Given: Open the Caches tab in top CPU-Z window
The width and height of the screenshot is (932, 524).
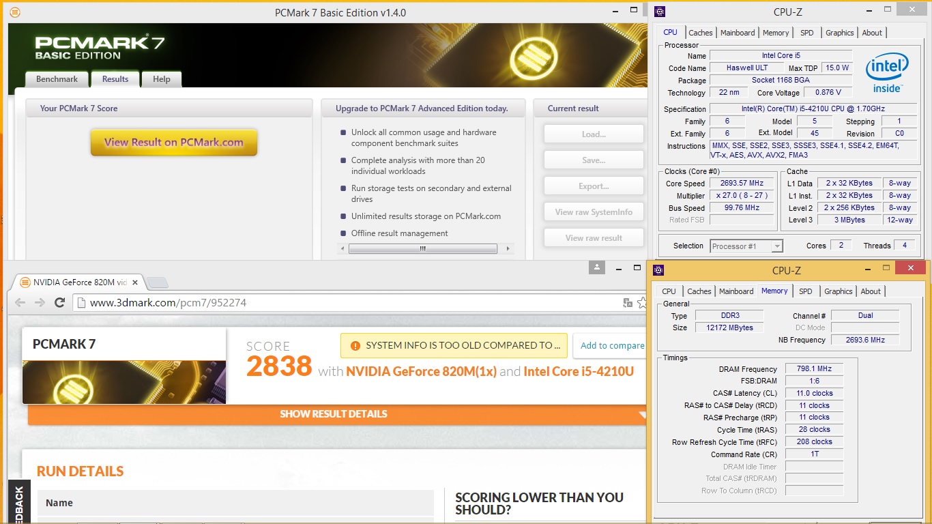Looking at the screenshot, I should 701,33.
